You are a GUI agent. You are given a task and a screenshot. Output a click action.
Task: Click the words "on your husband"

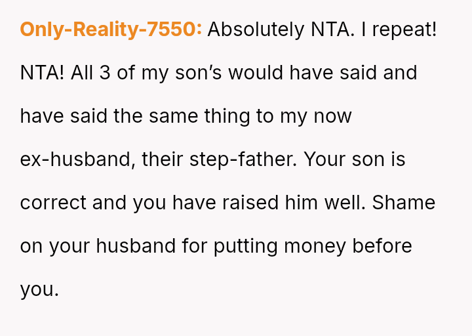tap(98, 246)
